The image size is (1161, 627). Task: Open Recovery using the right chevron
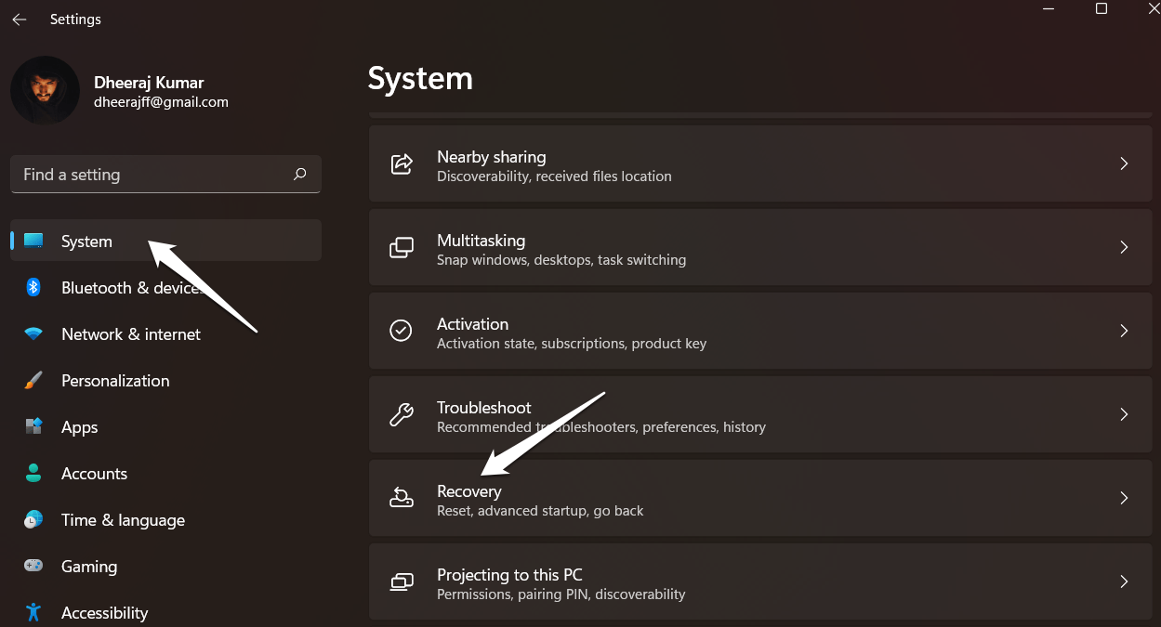coord(1124,498)
